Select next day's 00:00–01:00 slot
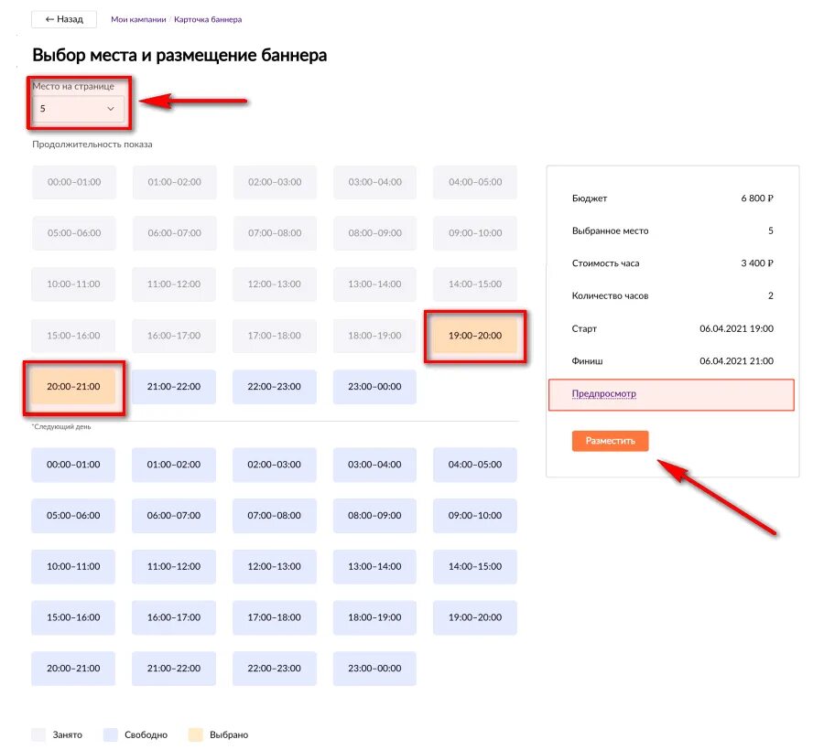This screenshot has height=750, width=824. click(x=73, y=465)
